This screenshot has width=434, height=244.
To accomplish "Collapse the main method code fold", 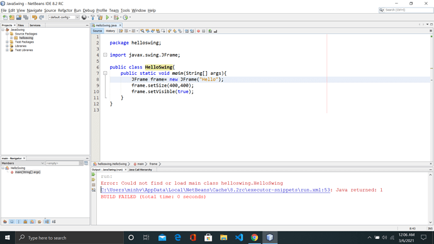I will coord(105,73).
